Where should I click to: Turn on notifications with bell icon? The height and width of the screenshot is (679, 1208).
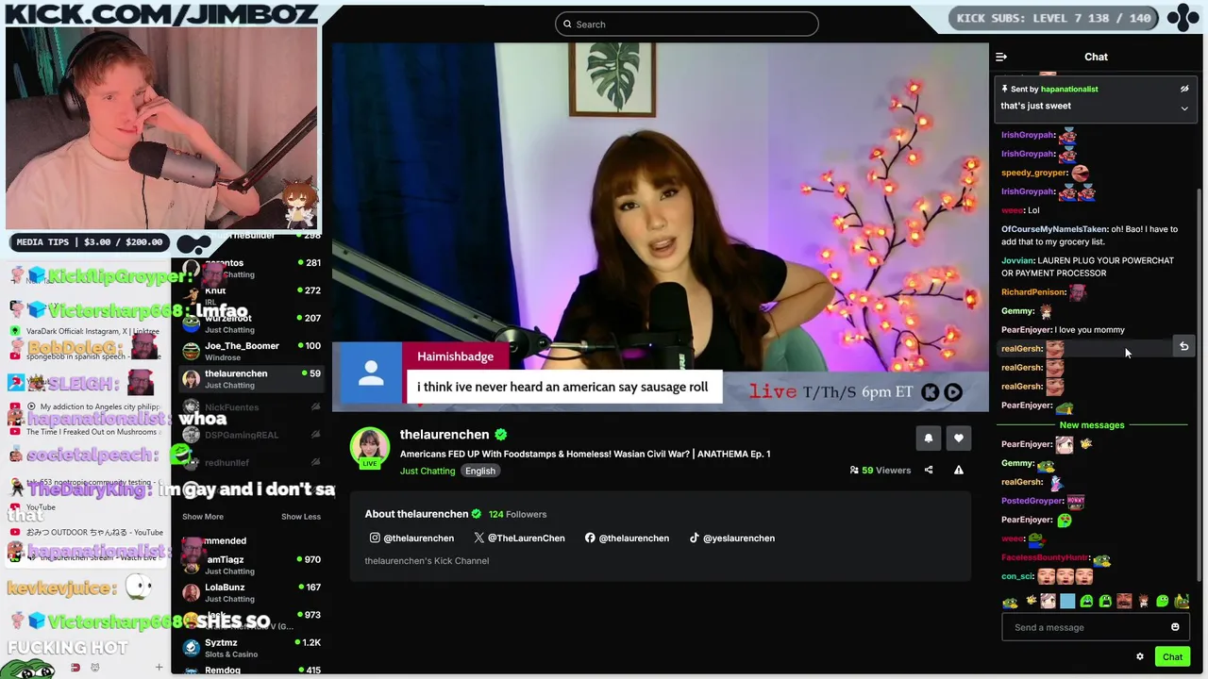coord(929,438)
